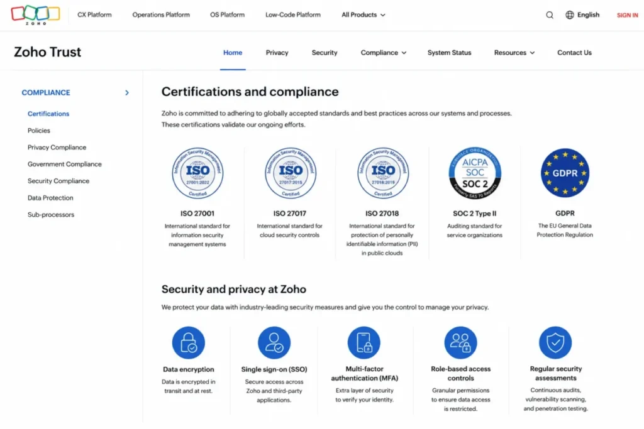
Task: Open Privacy Compliance in the sidebar
Action: pos(57,147)
